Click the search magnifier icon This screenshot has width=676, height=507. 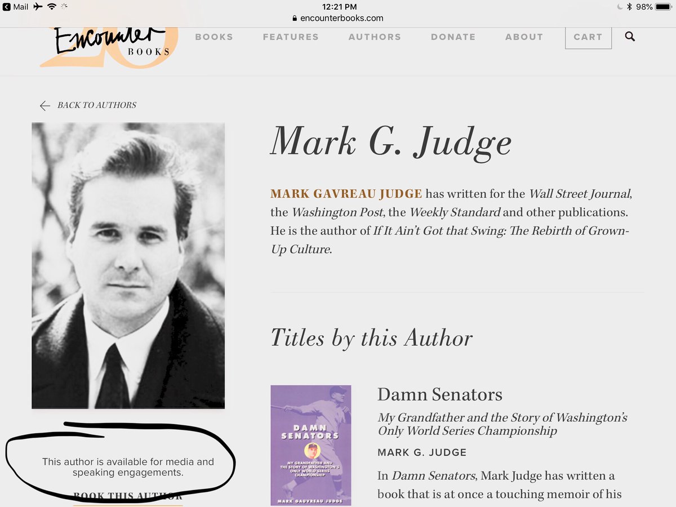pos(630,37)
